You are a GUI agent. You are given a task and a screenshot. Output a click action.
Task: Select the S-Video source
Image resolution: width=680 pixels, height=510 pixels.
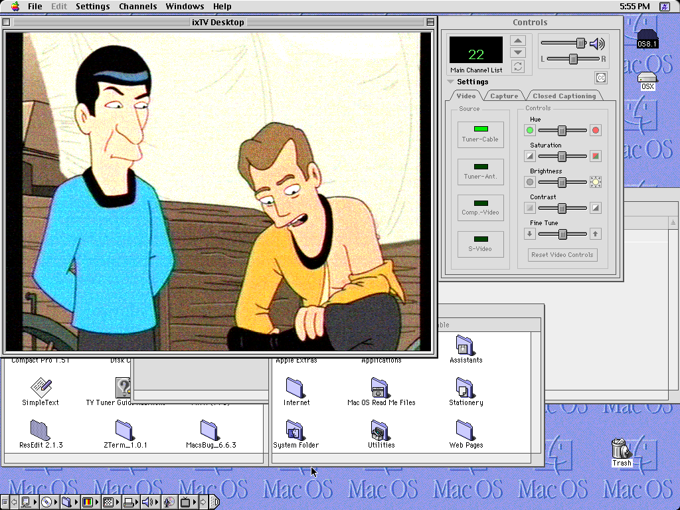click(x=481, y=244)
